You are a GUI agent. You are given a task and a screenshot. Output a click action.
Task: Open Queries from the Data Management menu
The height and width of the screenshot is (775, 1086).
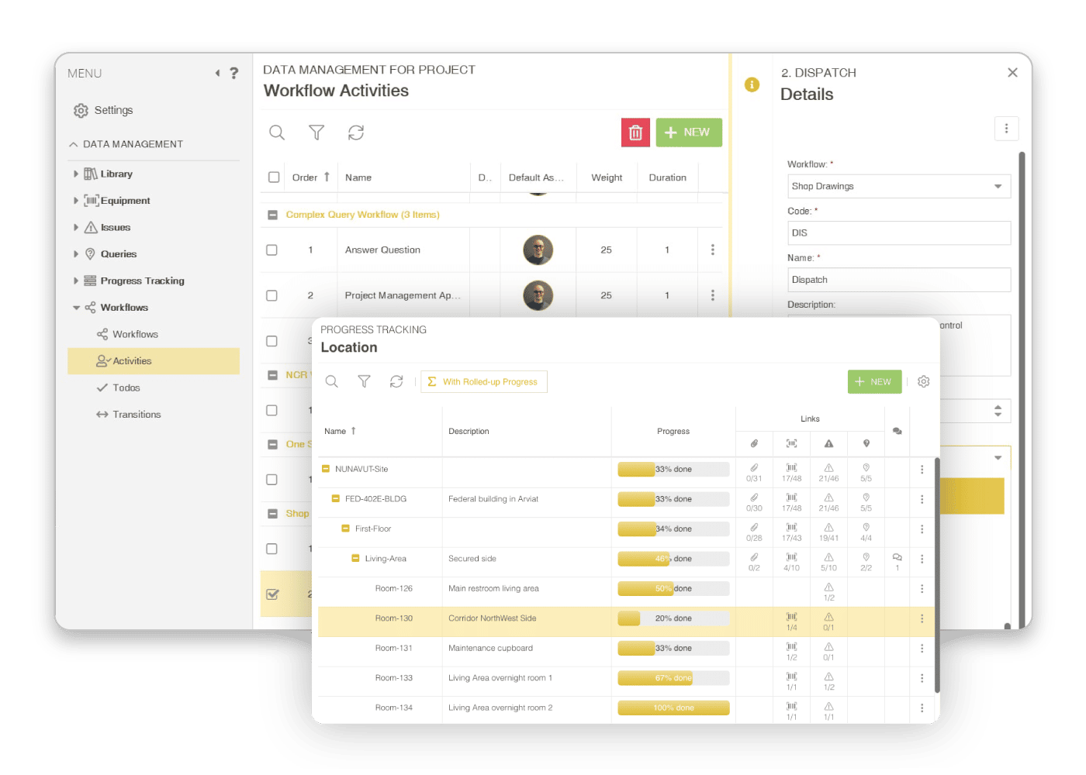pyautogui.click(x=116, y=253)
